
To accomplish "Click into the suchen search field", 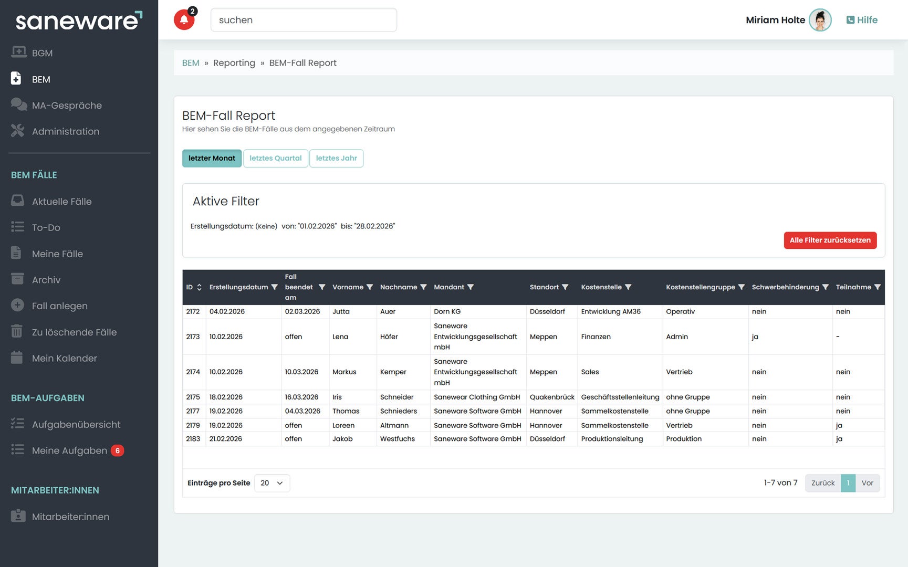I will pyautogui.click(x=304, y=20).
